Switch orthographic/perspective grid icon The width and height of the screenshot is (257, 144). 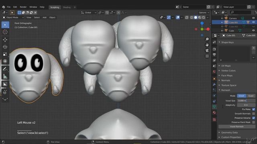coord(207,56)
